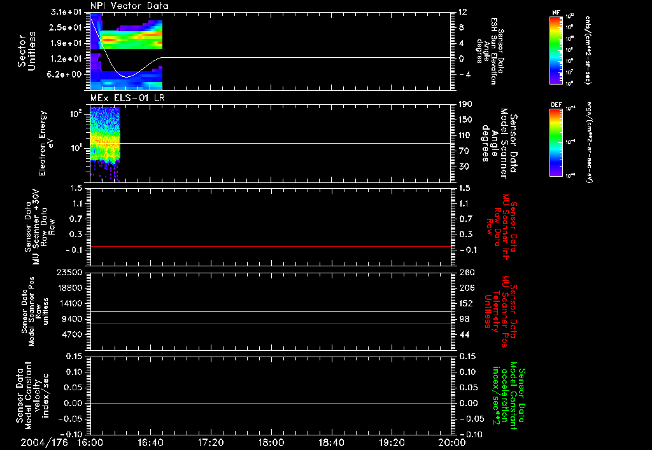Select the 'Sector Unitless' axis title
Image resolution: width=652 pixels, height=450 pixels.
point(27,51)
